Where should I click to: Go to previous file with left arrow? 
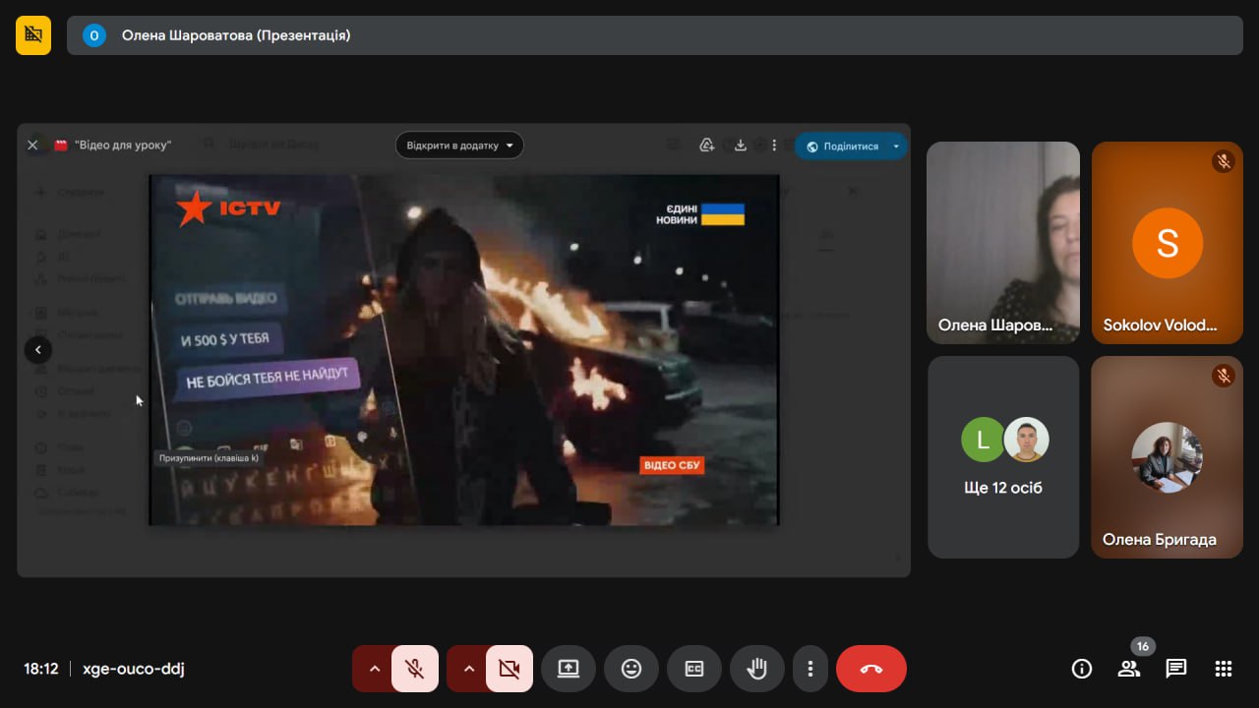click(x=38, y=349)
